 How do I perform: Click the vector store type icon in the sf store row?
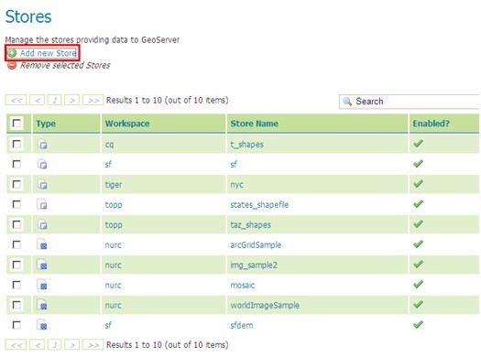(42, 164)
